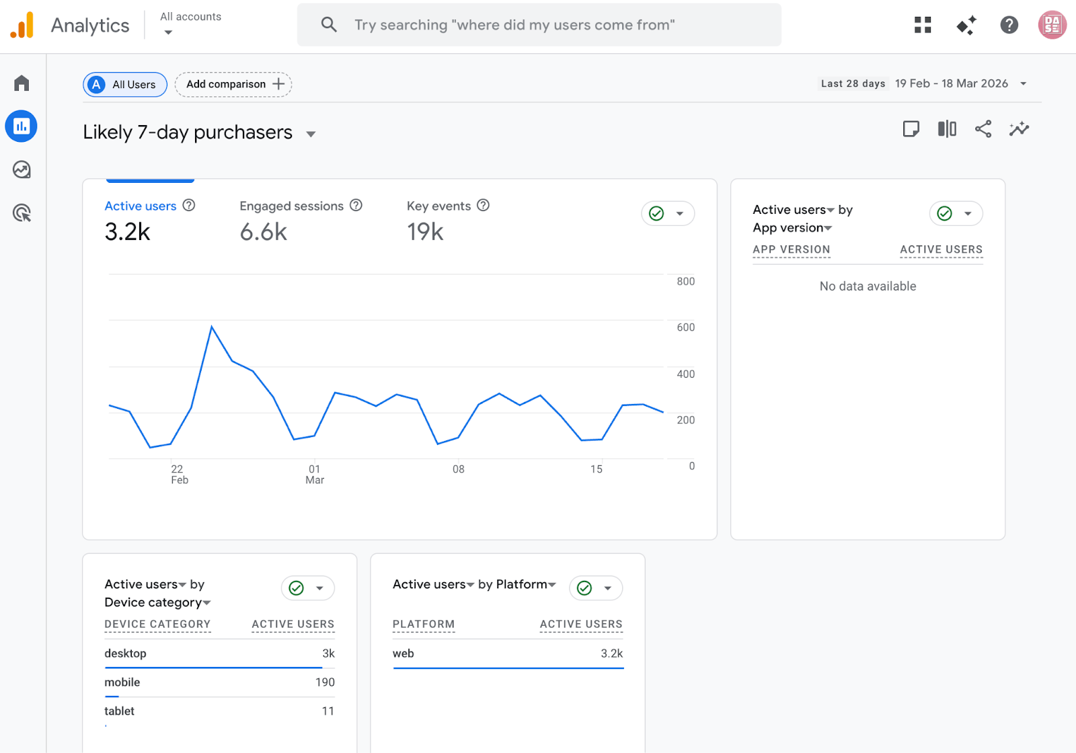Open the All accounts selector
The image size is (1076, 753).
tap(190, 24)
